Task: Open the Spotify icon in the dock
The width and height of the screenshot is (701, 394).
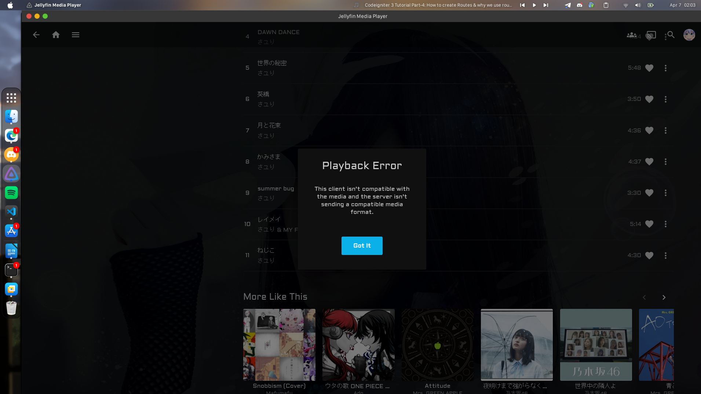Action: pos(11,193)
